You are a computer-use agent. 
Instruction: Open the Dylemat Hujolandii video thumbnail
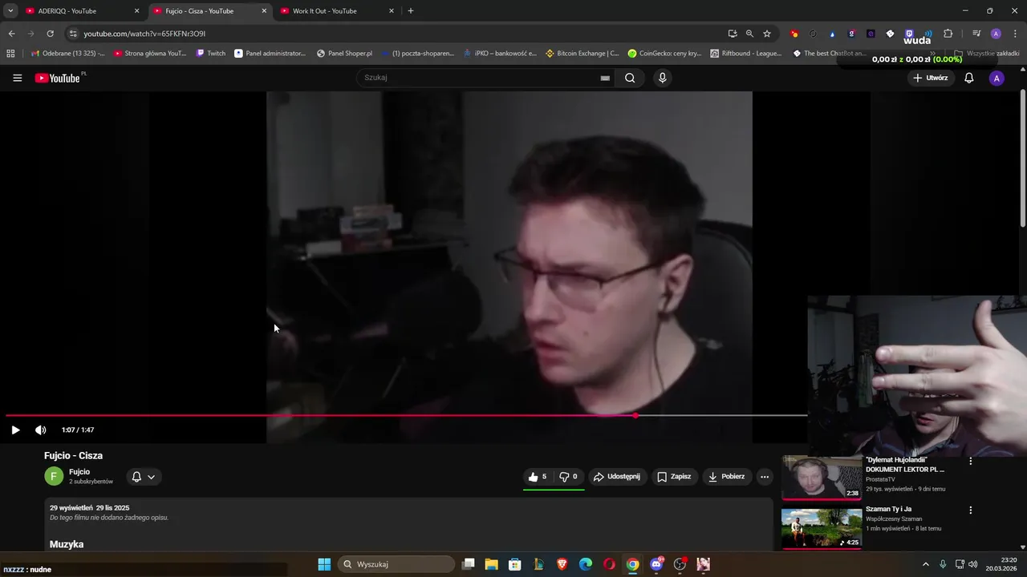[822, 478]
